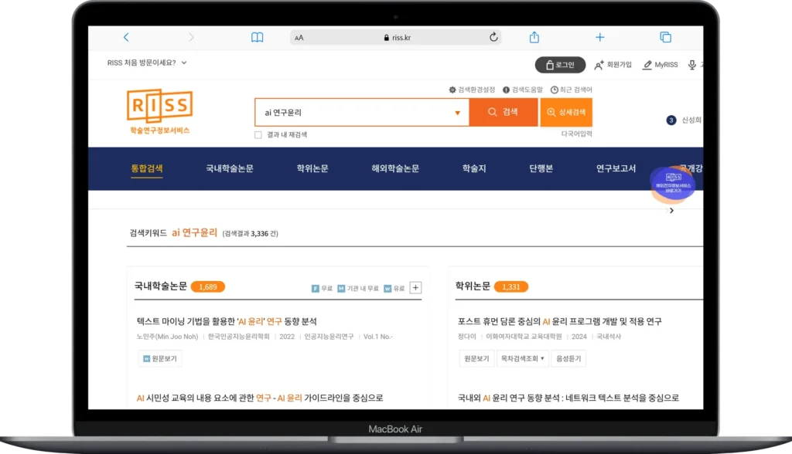Click journal name 인공지능윤리연구

point(329,337)
